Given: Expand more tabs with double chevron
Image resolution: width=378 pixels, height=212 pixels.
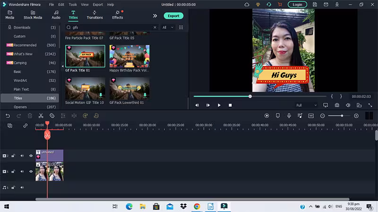Looking at the screenshot, I should [x=155, y=16].
